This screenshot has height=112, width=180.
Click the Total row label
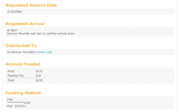(11, 80)
